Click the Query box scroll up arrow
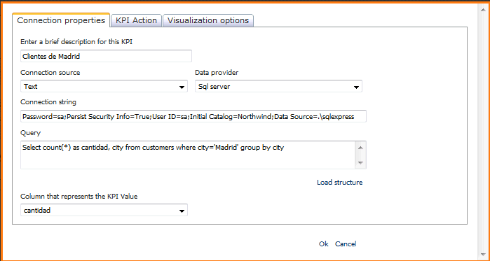This screenshot has height=261, width=490. (x=360, y=148)
